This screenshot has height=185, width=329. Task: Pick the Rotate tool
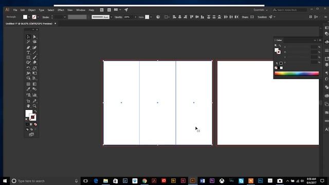pos(28,68)
